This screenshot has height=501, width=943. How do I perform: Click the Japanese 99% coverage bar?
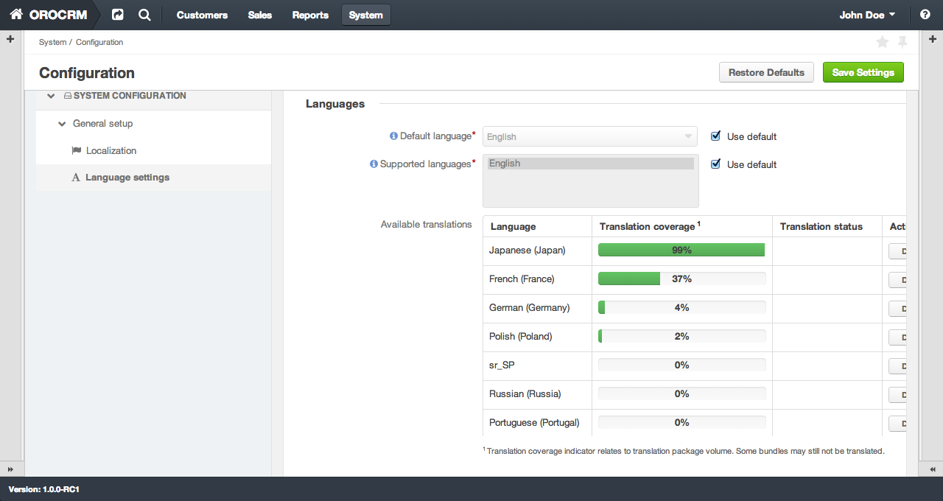click(x=681, y=251)
